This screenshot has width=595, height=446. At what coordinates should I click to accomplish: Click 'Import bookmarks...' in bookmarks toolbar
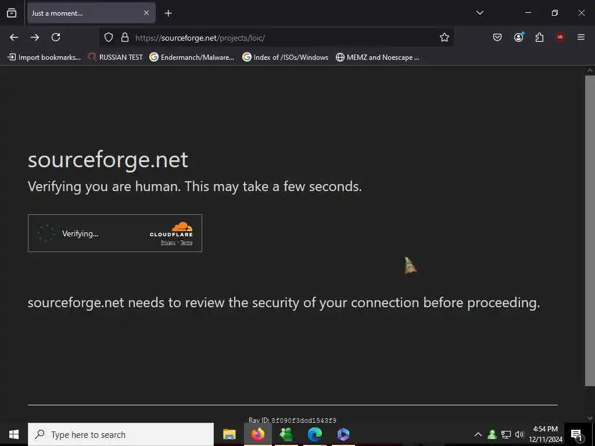pos(44,57)
